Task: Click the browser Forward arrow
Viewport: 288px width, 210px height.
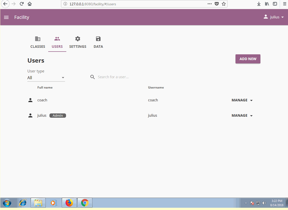Action: (13, 4)
